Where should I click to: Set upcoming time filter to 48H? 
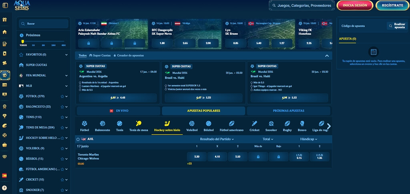point(63,45)
